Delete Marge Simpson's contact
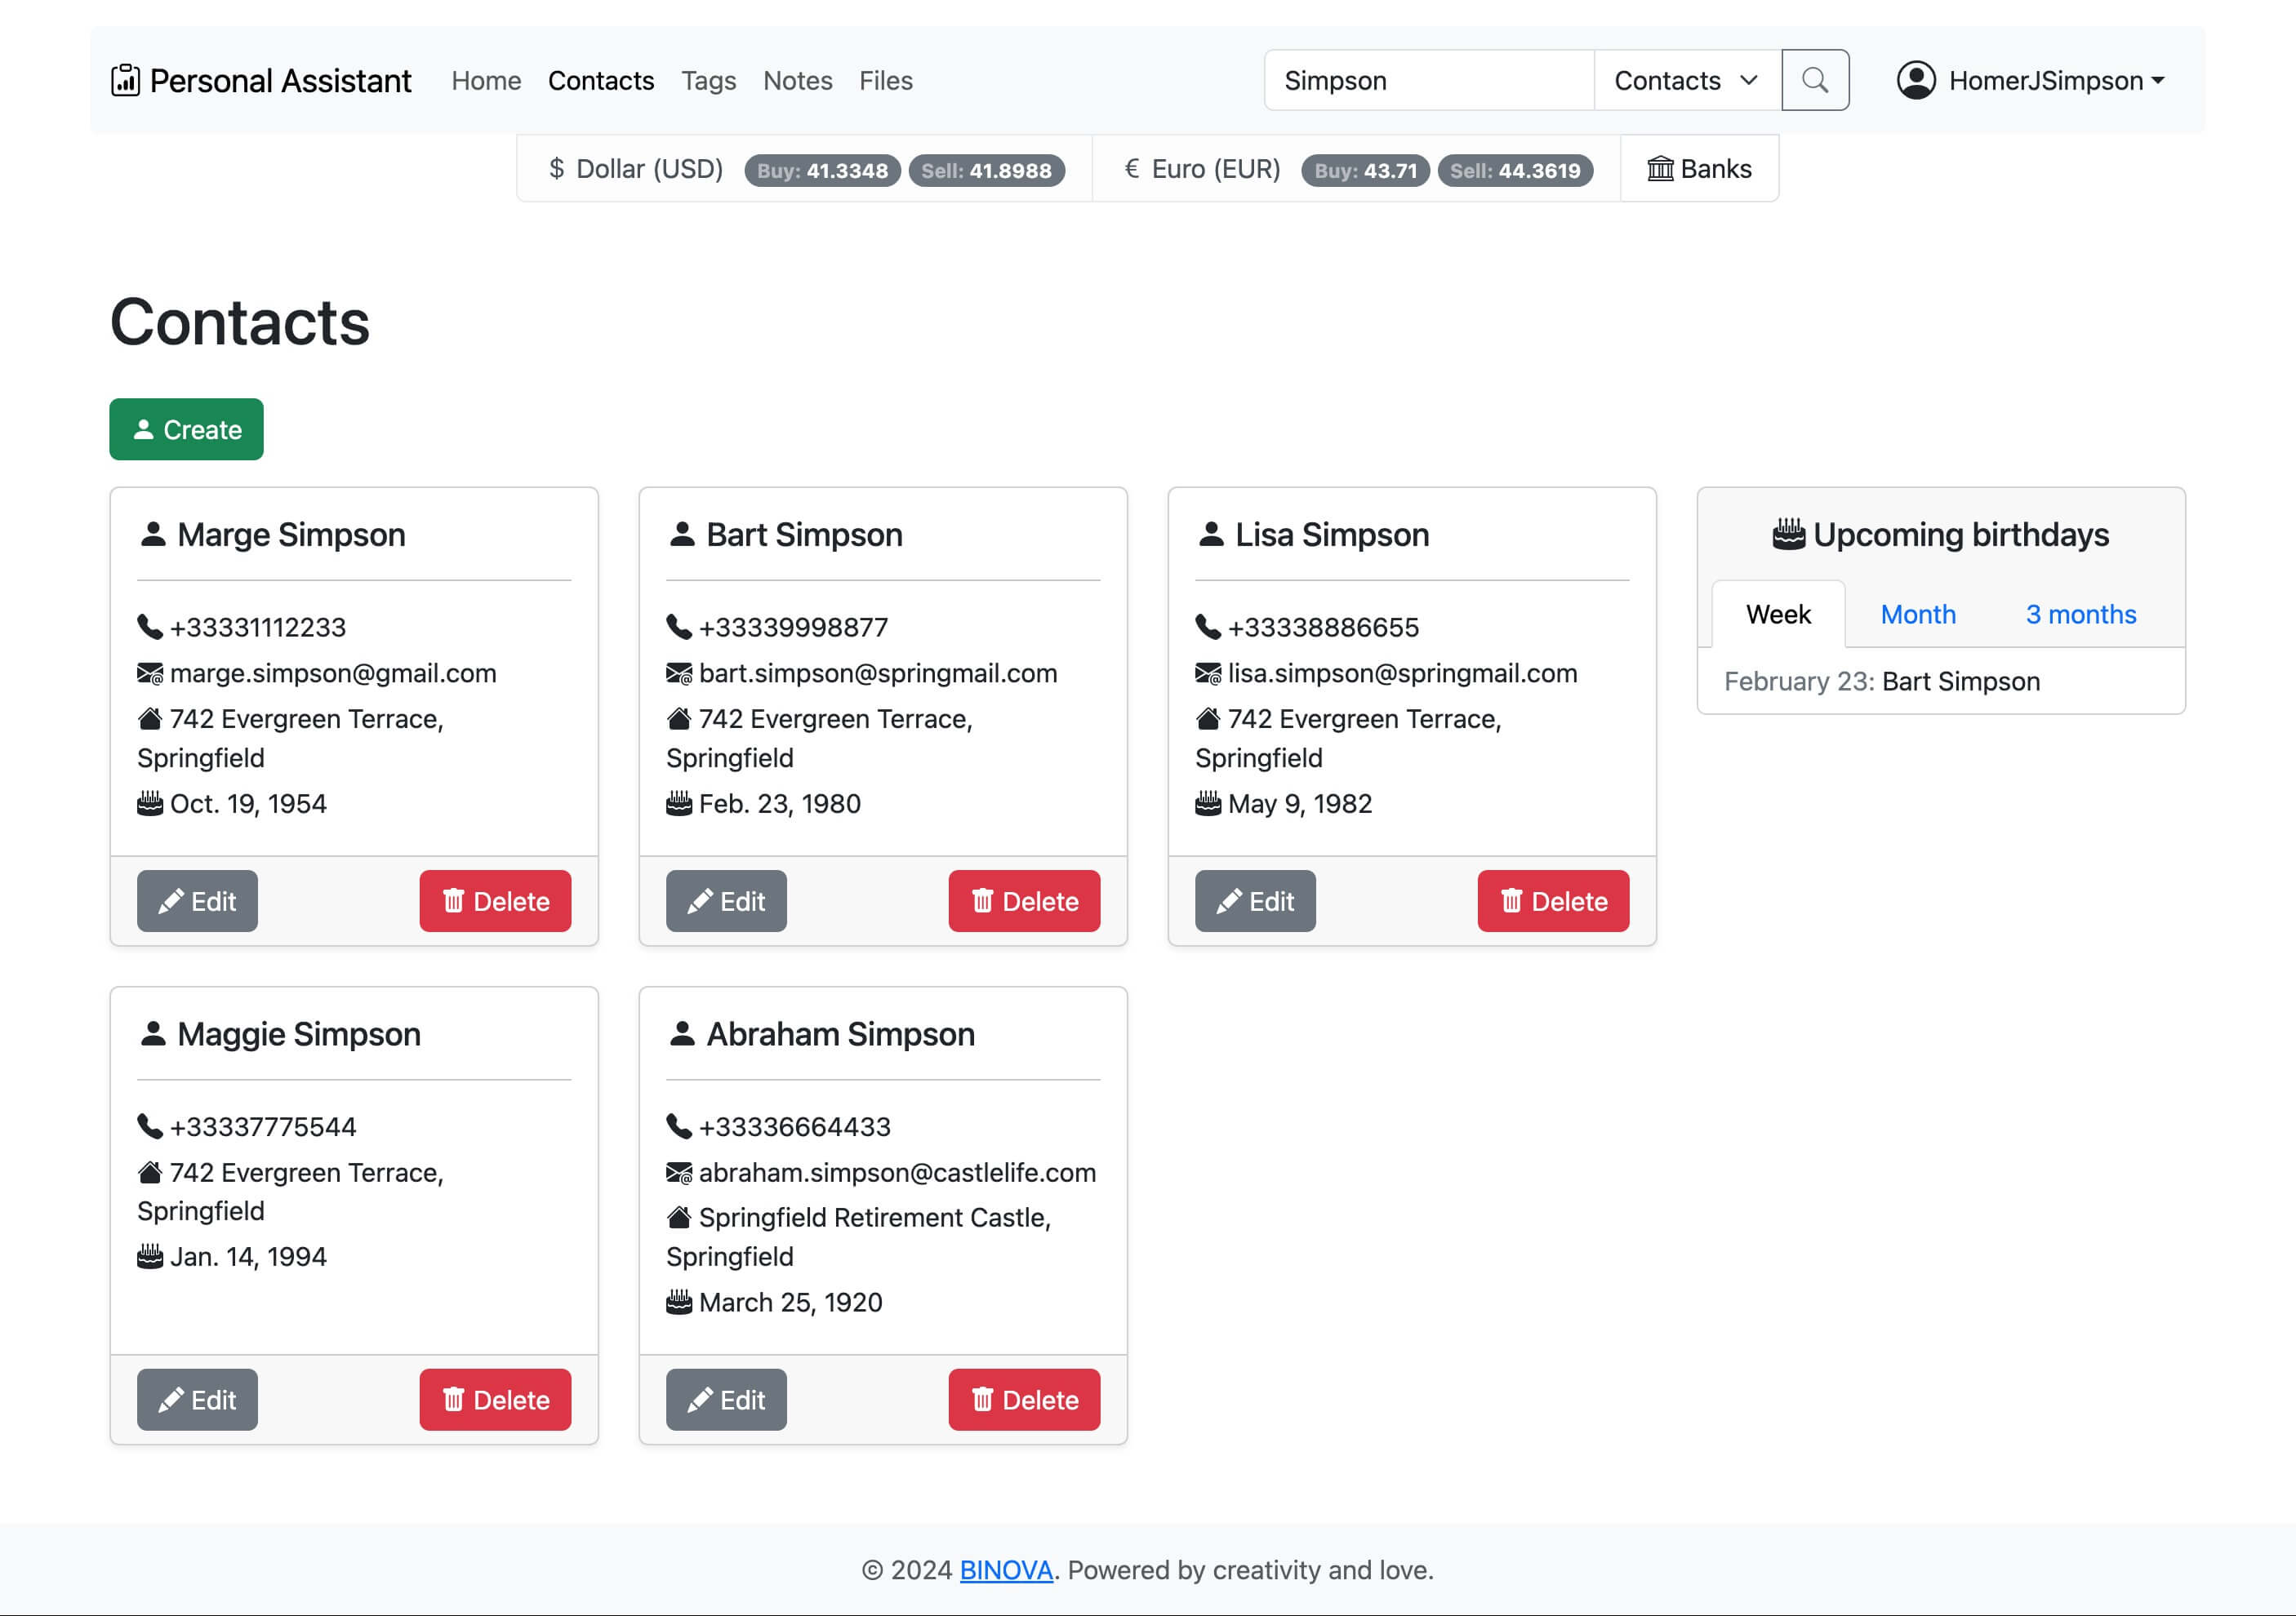The image size is (2296, 1616). [495, 901]
